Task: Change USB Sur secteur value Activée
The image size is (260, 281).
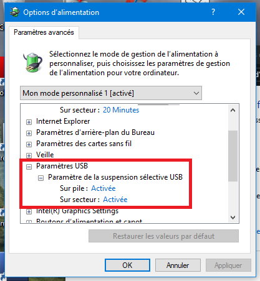Action: 115,200
